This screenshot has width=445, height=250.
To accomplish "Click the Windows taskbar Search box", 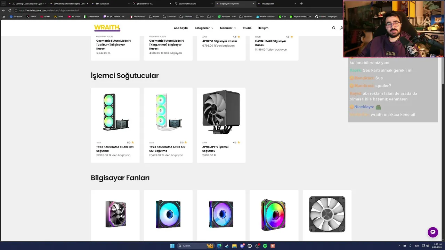I will [x=195, y=246].
